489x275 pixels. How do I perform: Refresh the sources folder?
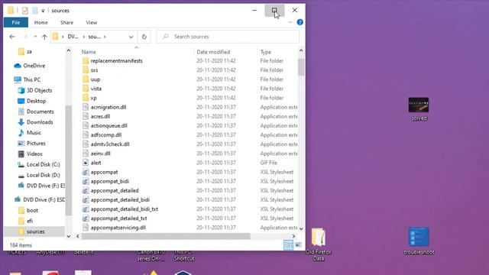(x=144, y=37)
